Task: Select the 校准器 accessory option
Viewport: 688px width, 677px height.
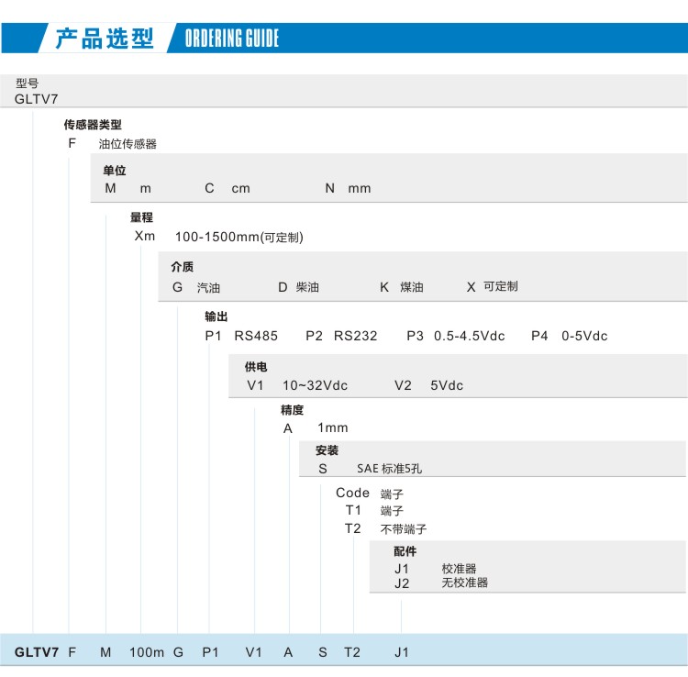Action: pyautogui.click(x=459, y=569)
